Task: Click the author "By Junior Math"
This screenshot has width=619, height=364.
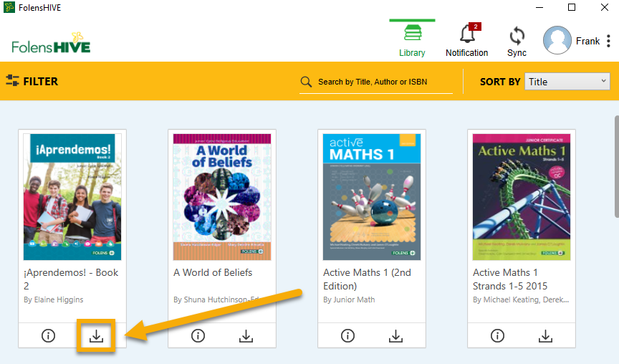Action: point(349,300)
